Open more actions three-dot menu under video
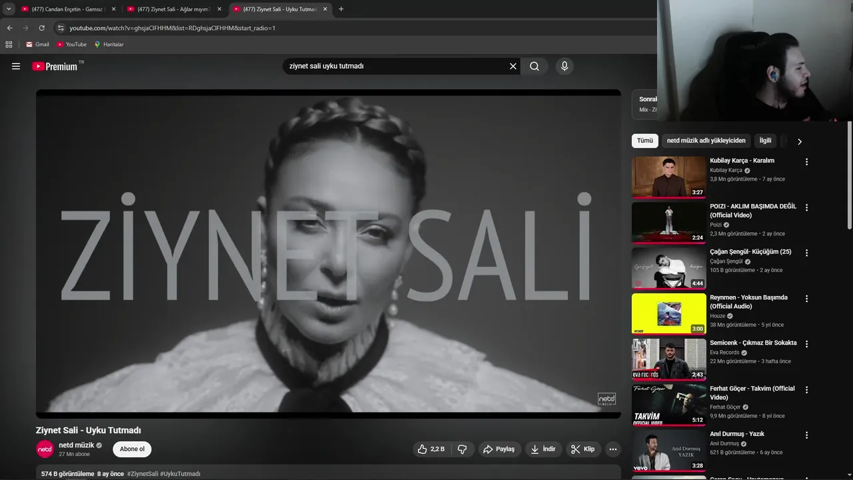 tap(613, 449)
